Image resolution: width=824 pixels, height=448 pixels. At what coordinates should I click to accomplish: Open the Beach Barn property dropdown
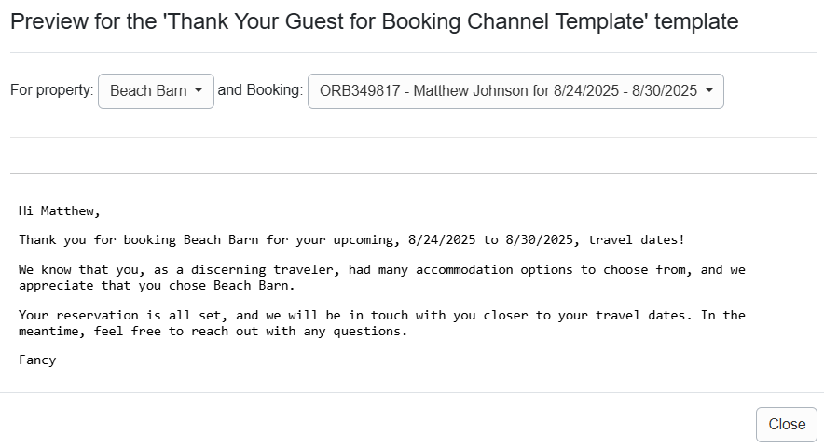coord(149,91)
